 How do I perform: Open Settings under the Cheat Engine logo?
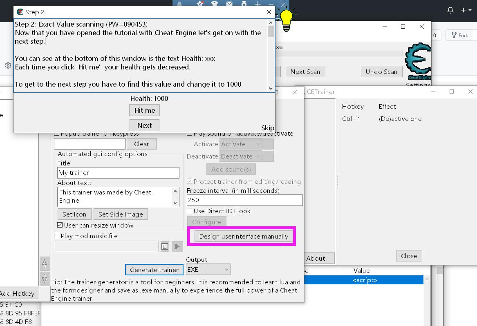pos(419,85)
